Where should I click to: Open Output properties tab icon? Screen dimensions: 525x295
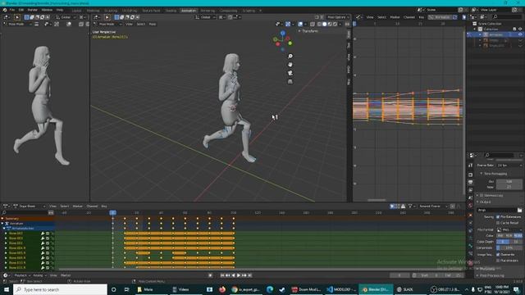tap(470, 182)
